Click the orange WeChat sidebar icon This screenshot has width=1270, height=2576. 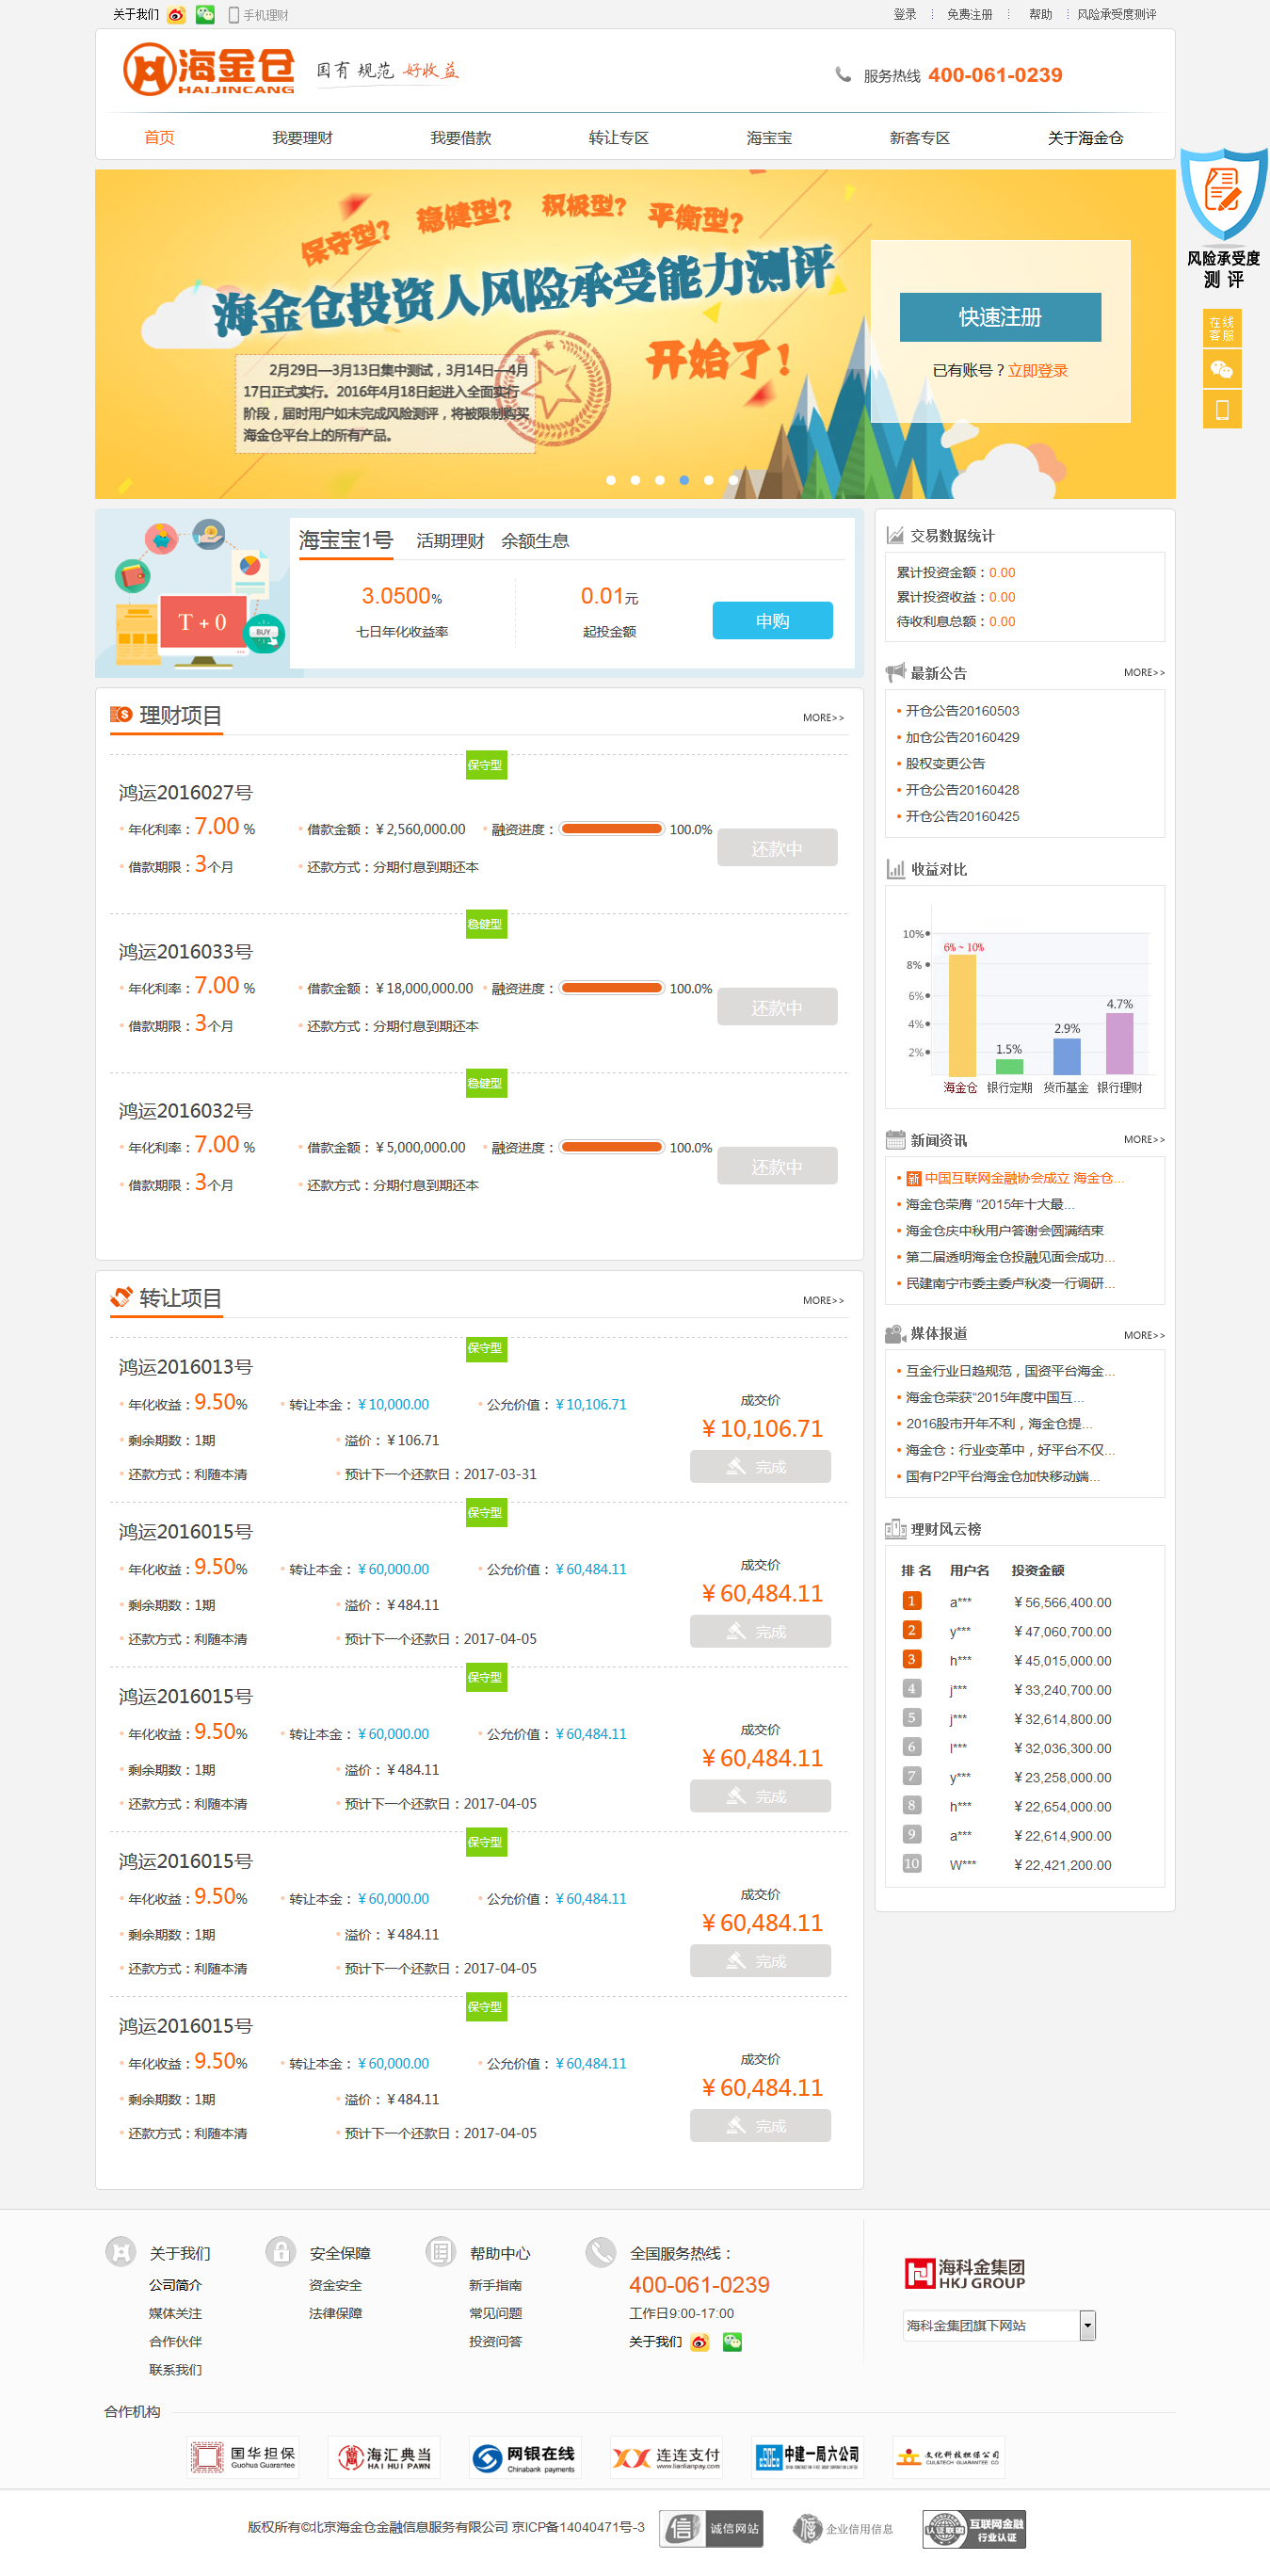(1221, 370)
